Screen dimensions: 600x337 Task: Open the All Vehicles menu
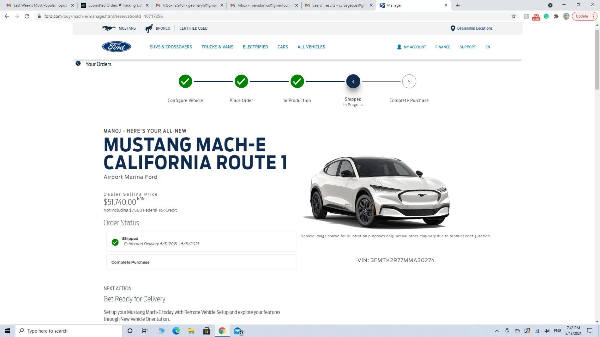point(311,47)
